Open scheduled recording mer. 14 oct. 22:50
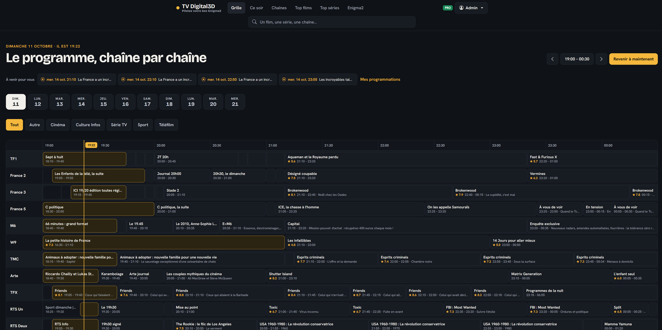This screenshot has height=330, width=662. [237, 79]
